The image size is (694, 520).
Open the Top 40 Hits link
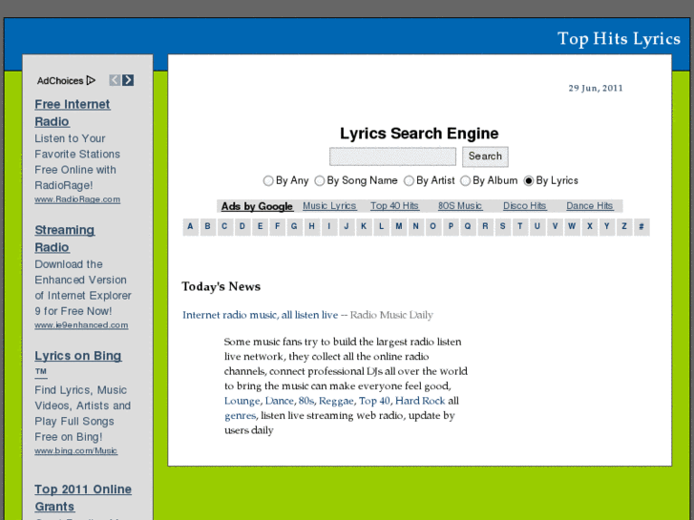[x=394, y=206]
